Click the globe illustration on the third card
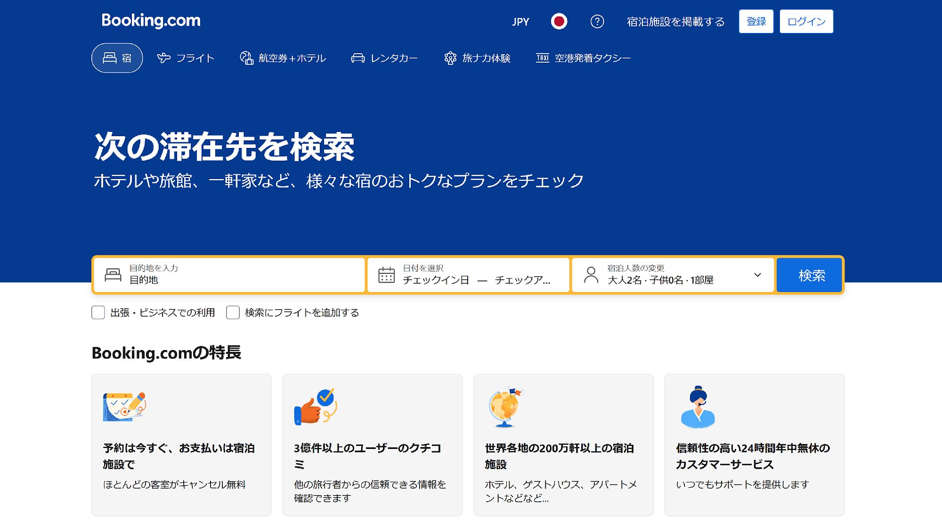This screenshot has width=942, height=530. click(x=505, y=407)
